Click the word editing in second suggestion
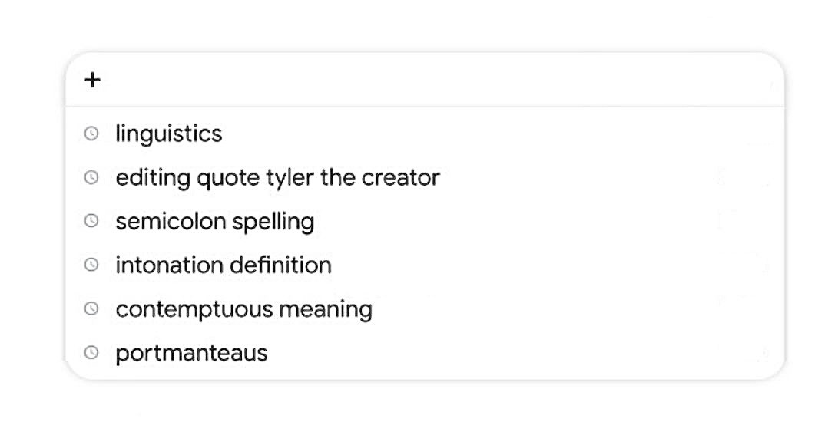Image resolution: width=828 pixels, height=422 pixels. pyautogui.click(x=153, y=178)
